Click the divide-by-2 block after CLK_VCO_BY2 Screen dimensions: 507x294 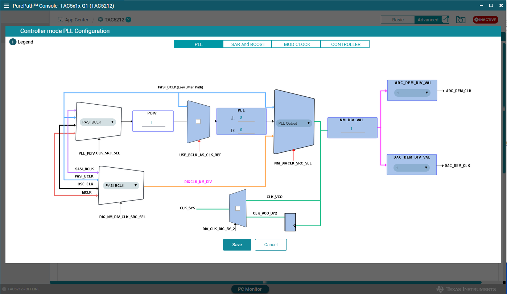290,222
